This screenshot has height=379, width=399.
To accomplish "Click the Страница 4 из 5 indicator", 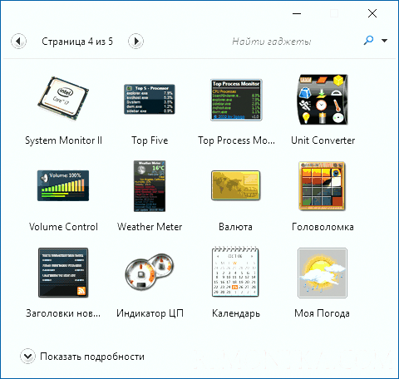I will click(77, 42).
